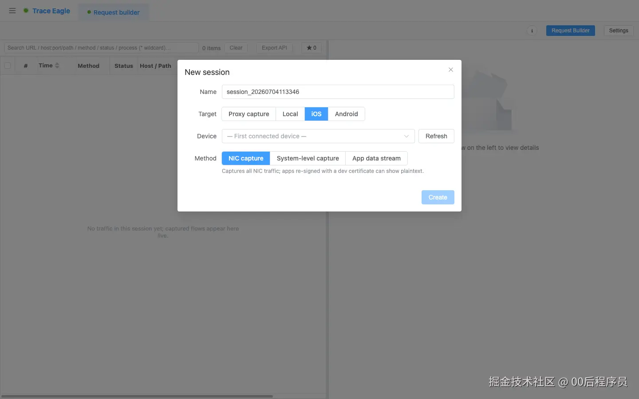Click Export API button

pyautogui.click(x=274, y=48)
